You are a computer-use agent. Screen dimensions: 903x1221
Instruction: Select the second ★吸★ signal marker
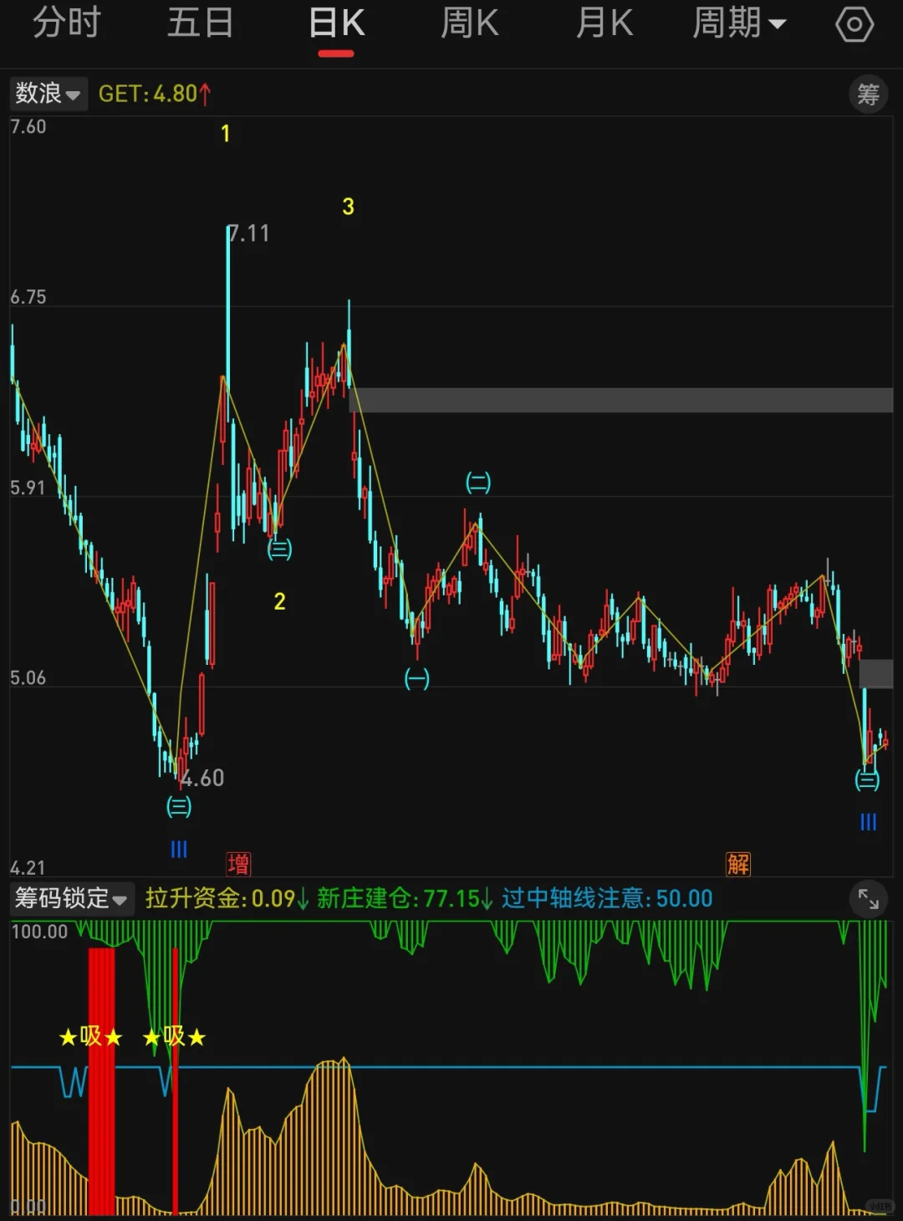tap(176, 1037)
